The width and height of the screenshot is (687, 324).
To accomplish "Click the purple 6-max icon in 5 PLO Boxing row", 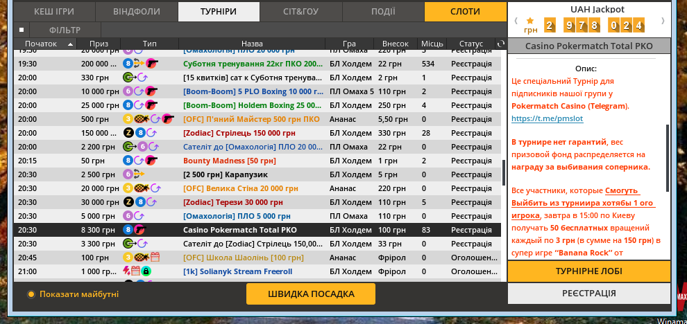I will (x=128, y=91).
